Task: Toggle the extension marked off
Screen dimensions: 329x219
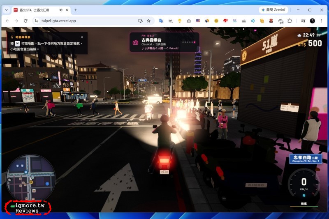Action: [x=281, y=21]
